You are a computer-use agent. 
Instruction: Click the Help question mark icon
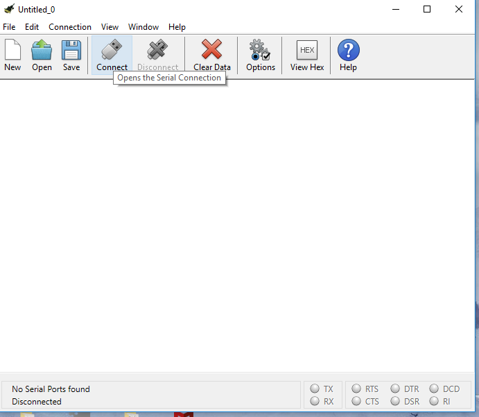click(x=348, y=51)
